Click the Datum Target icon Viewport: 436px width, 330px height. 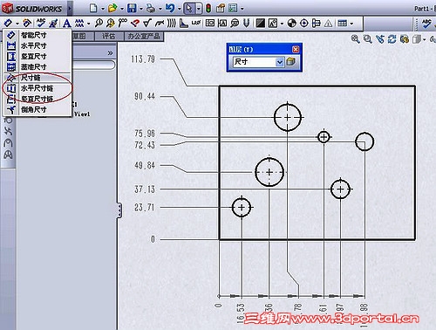235,23
